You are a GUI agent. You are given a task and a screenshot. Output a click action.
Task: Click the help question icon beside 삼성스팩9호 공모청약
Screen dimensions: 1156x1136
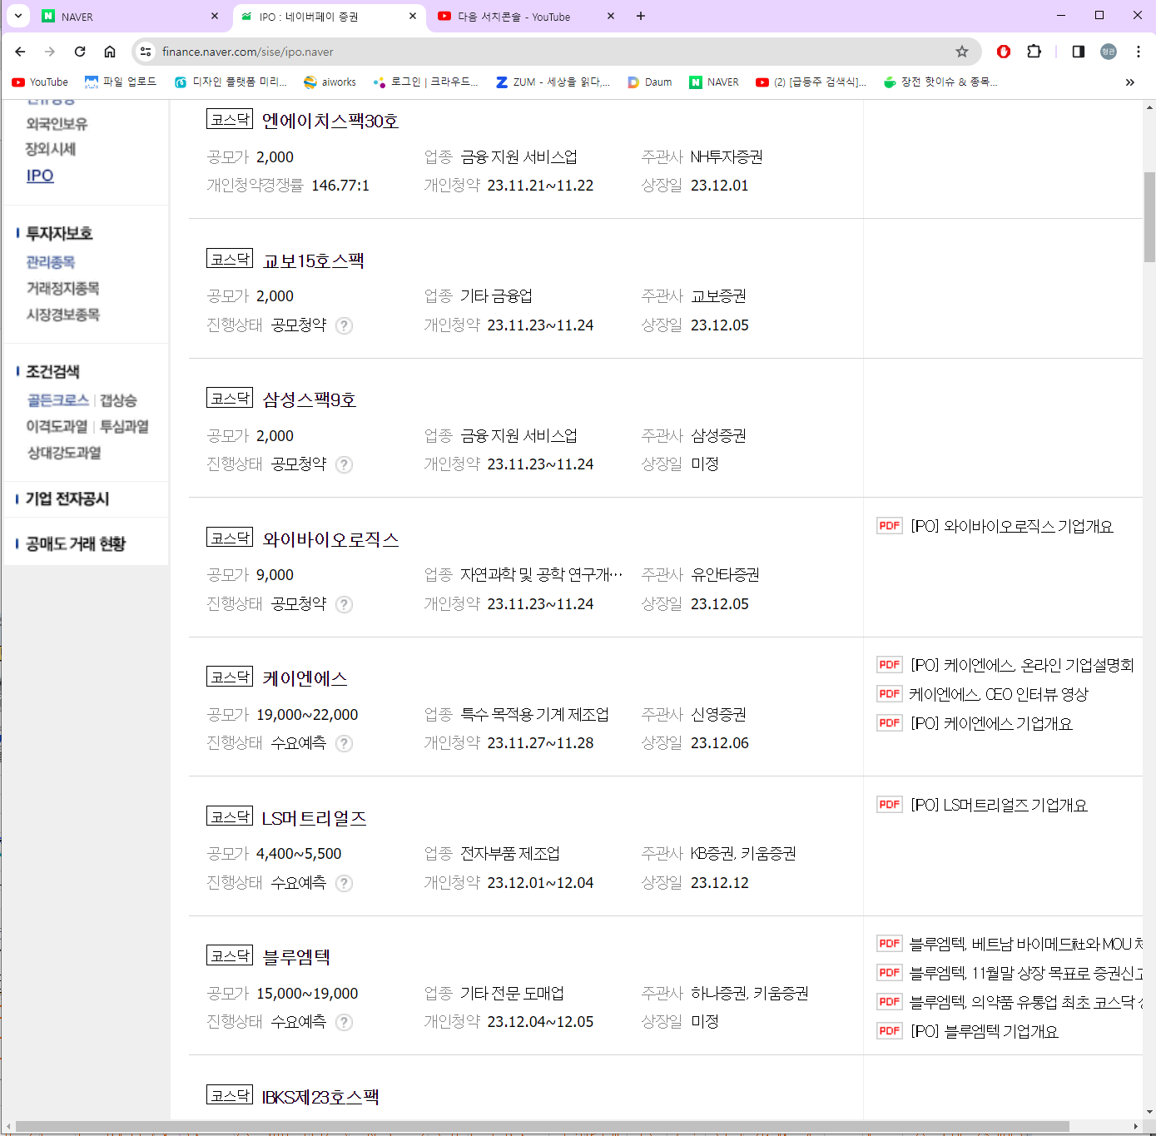tap(344, 464)
